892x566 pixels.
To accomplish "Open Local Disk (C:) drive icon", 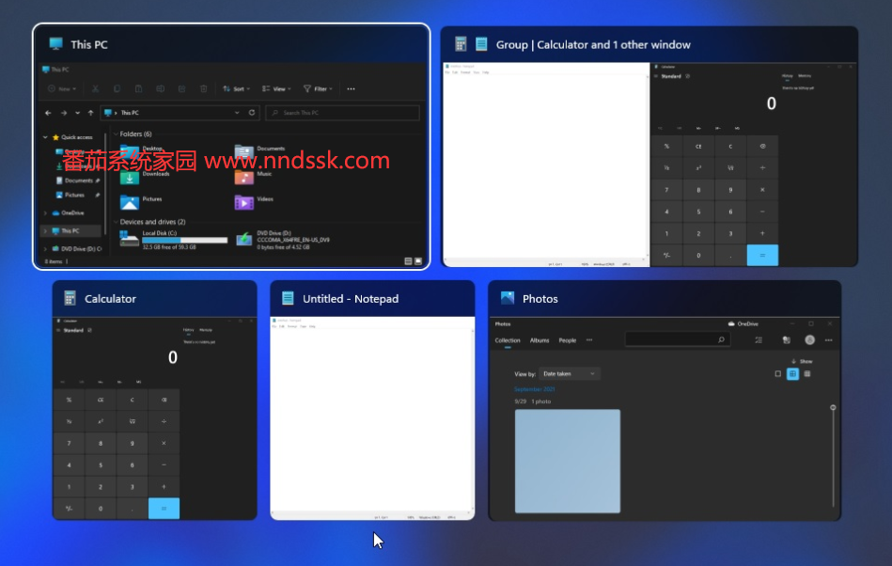I will point(129,239).
